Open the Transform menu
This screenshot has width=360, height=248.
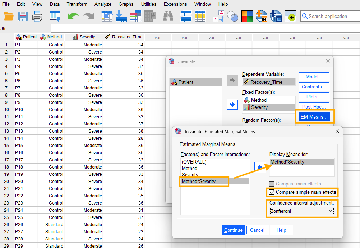coord(77,4)
